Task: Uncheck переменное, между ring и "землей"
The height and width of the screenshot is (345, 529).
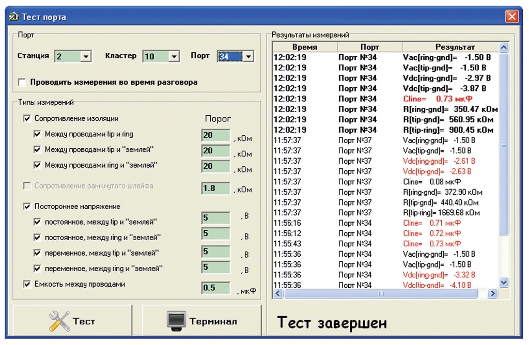Action: coord(37,269)
